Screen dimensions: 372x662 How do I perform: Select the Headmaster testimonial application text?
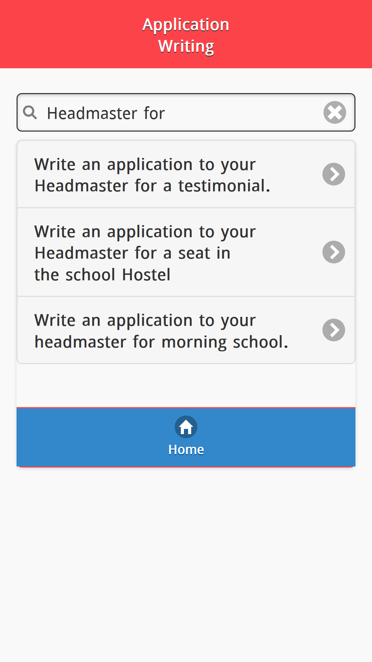(x=152, y=175)
